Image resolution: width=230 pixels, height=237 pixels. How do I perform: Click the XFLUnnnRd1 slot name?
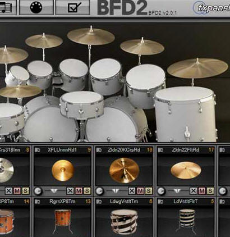click(x=62, y=150)
